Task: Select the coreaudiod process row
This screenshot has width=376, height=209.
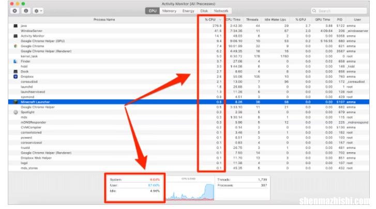Action: [x=189, y=82]
